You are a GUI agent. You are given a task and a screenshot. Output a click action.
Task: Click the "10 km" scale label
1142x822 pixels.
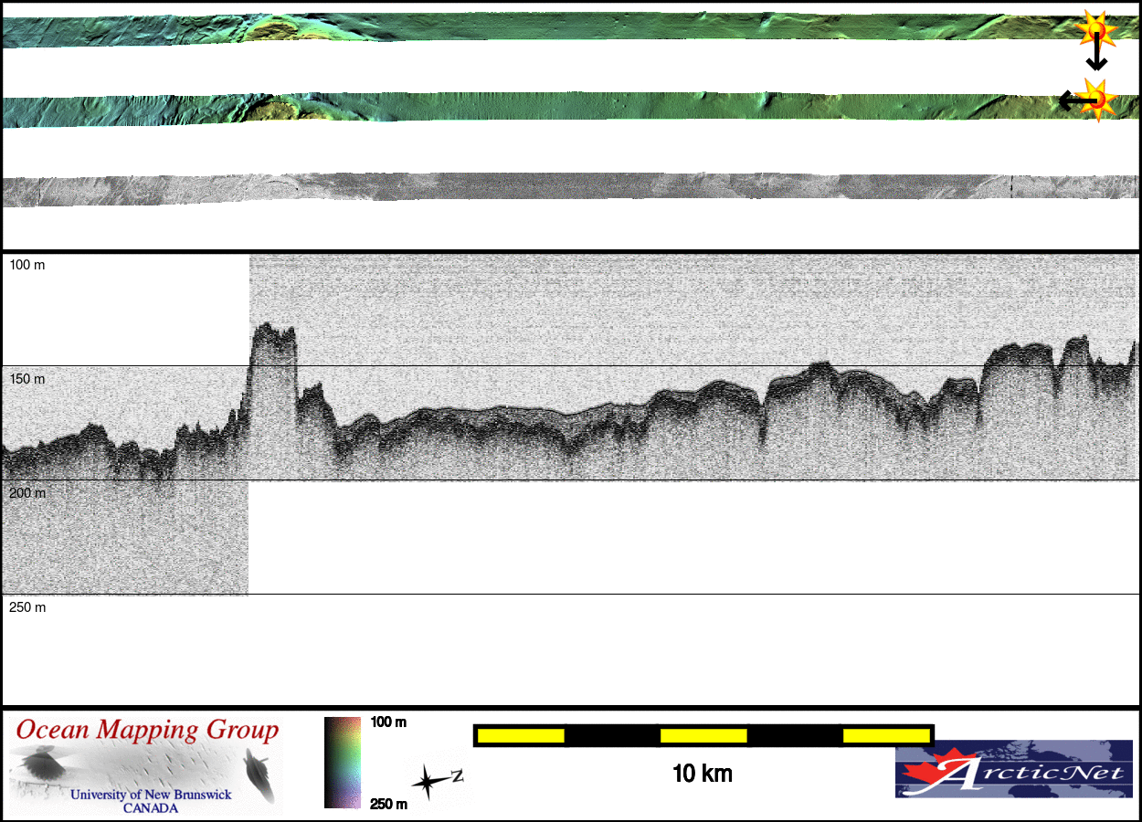(702, 775)
